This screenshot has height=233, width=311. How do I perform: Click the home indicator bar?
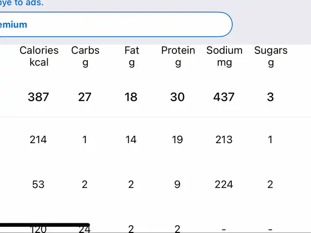[45, 225]
